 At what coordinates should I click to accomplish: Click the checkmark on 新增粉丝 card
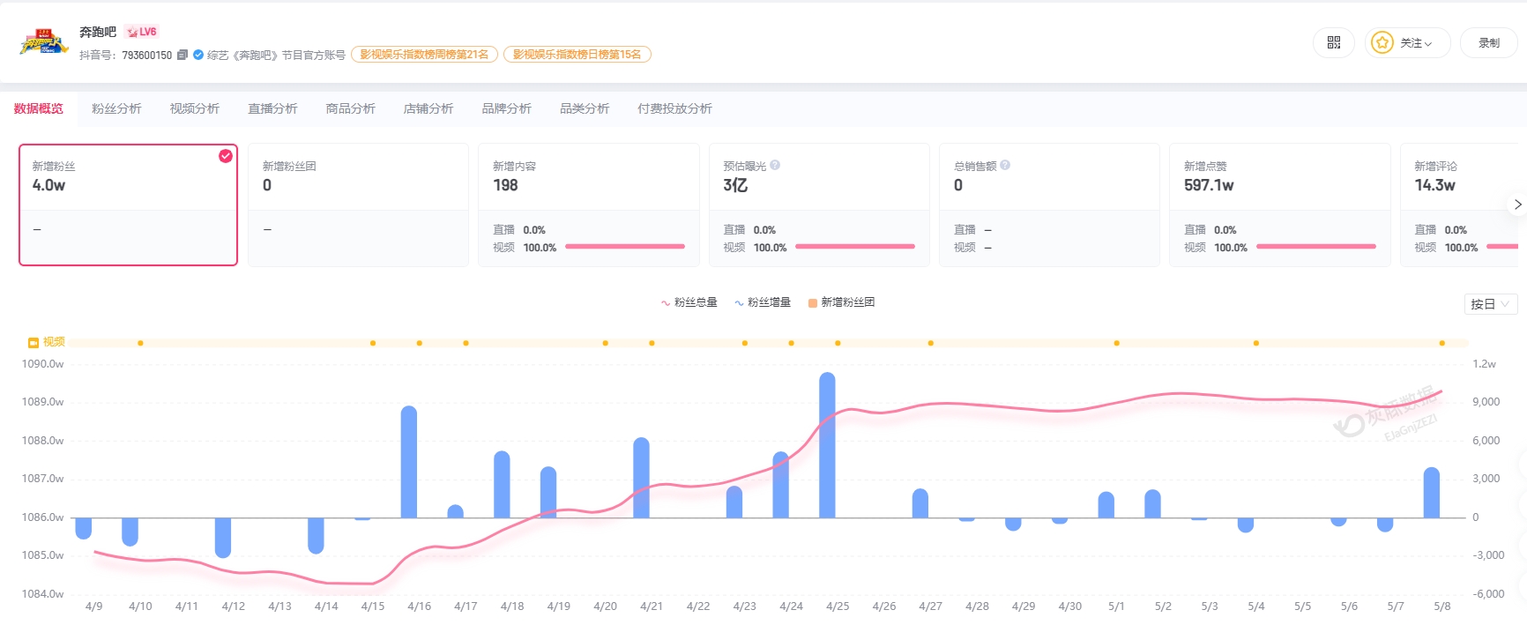(x=226, y=156)
